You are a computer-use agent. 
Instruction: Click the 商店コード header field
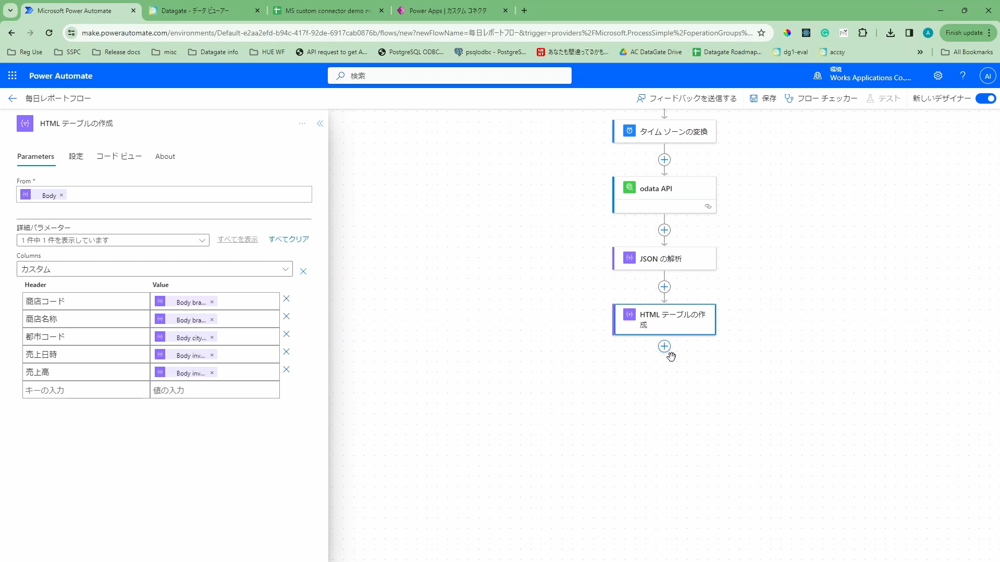click(x=87, y=302)
